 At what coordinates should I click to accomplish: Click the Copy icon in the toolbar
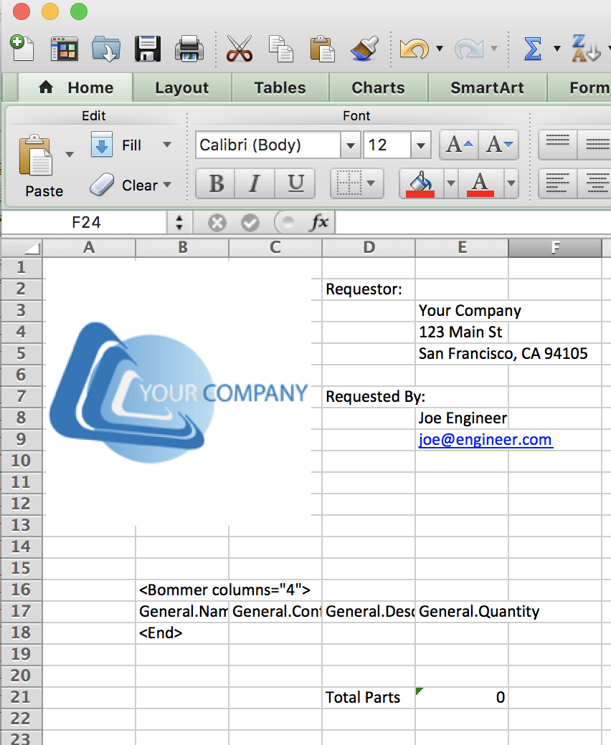[x=280, y=49]
